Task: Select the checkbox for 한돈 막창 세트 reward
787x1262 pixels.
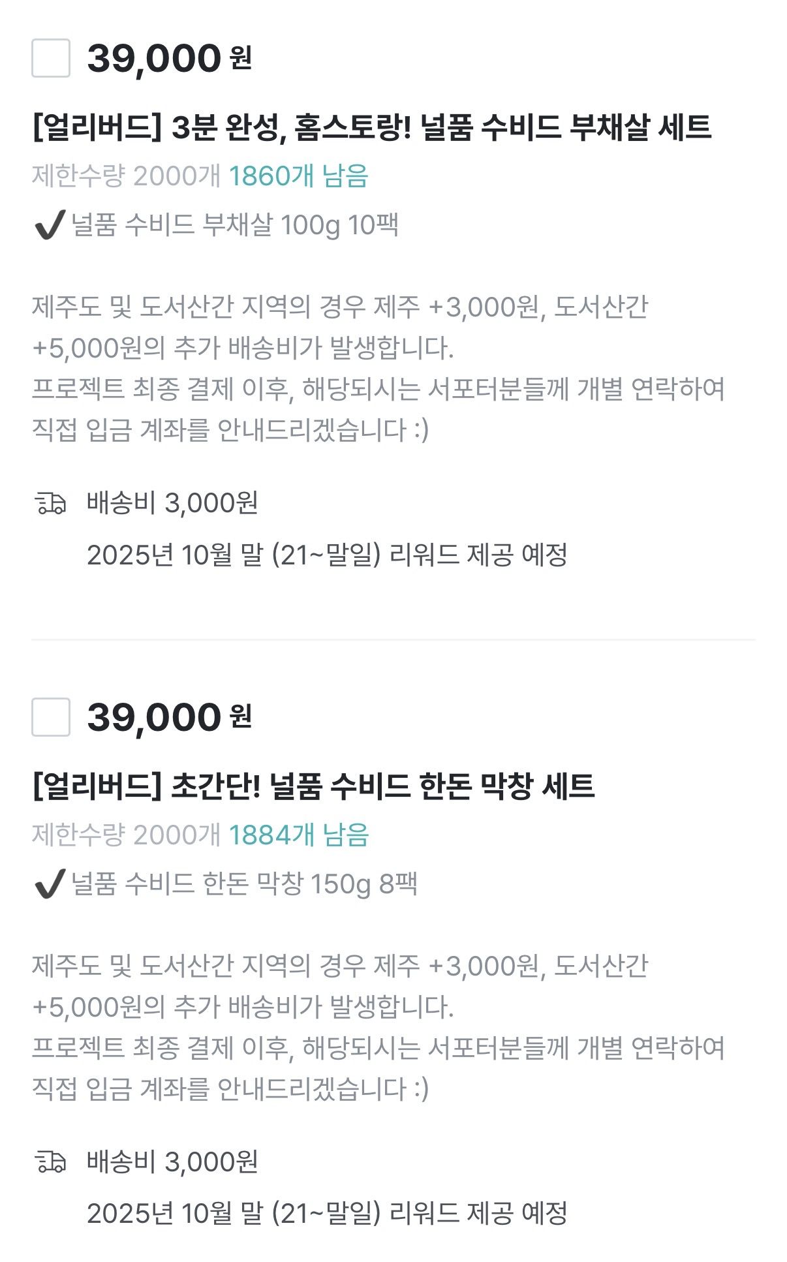Action: pyautogui.click(x=51, y=717)
